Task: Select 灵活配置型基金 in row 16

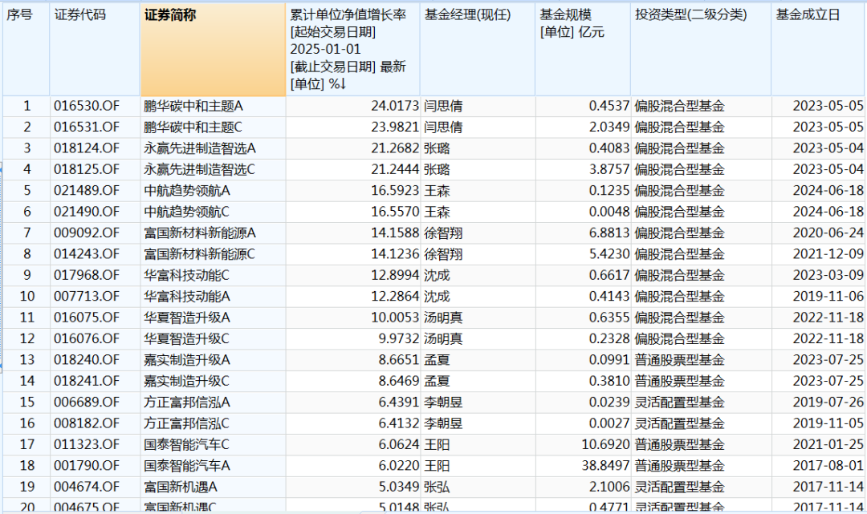Action: 680,423
